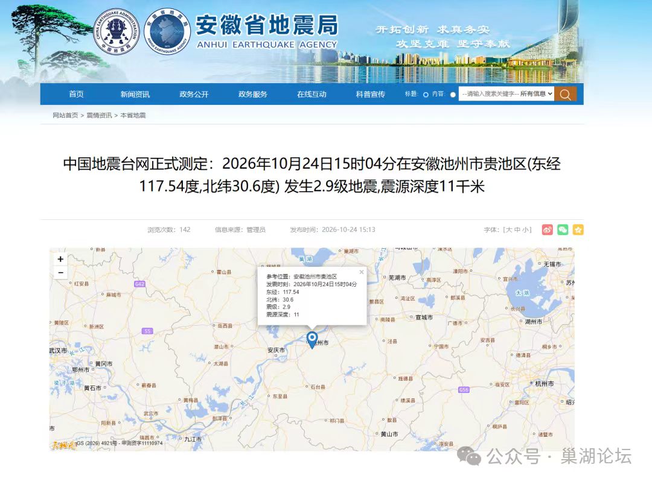Go to 首页 in the navigation bar
Image resolution: width=652 pixels, height=482 pixels.
pos(76,94)
